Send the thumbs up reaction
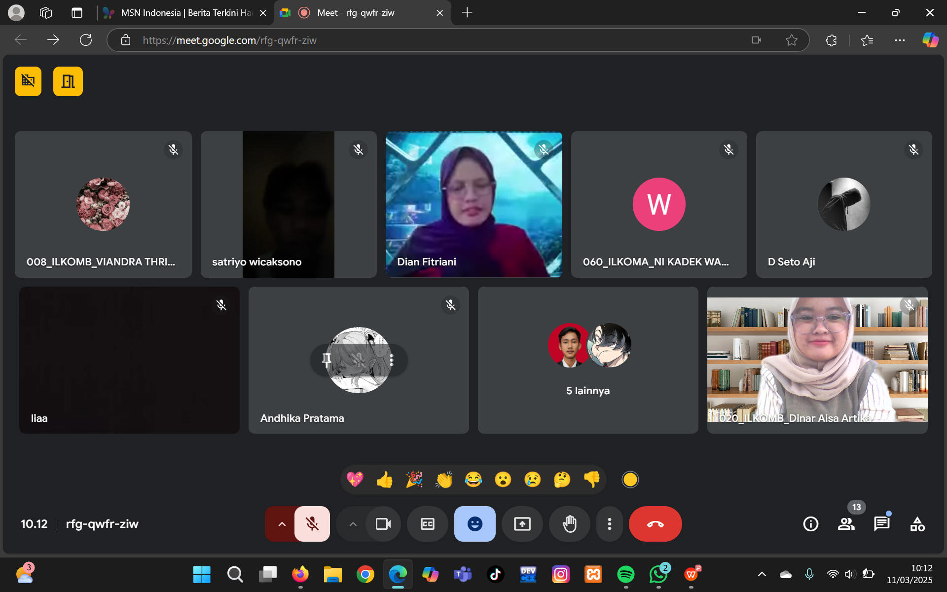The width and height of the screenshot is (947, 592). click(384, 480)
